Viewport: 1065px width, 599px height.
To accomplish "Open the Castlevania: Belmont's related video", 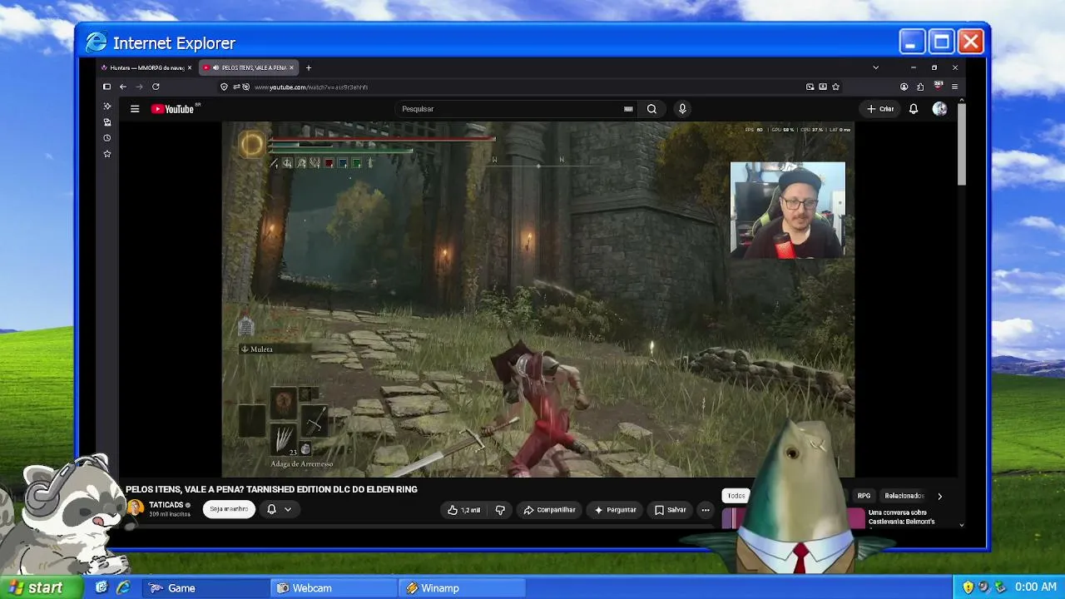I will 901,517.
